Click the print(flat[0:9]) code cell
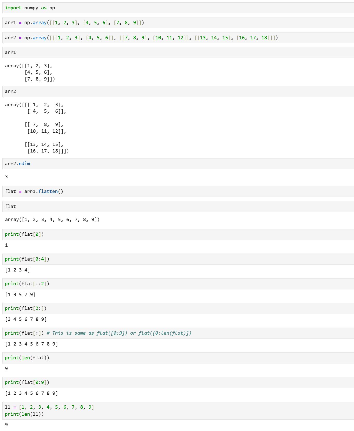354x431 pixels. click(27, 382)
